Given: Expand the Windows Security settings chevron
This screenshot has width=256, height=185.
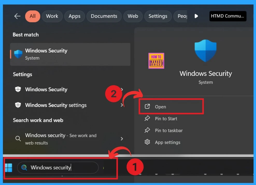Looking at the screenshot, I should (x=122, y=105).
